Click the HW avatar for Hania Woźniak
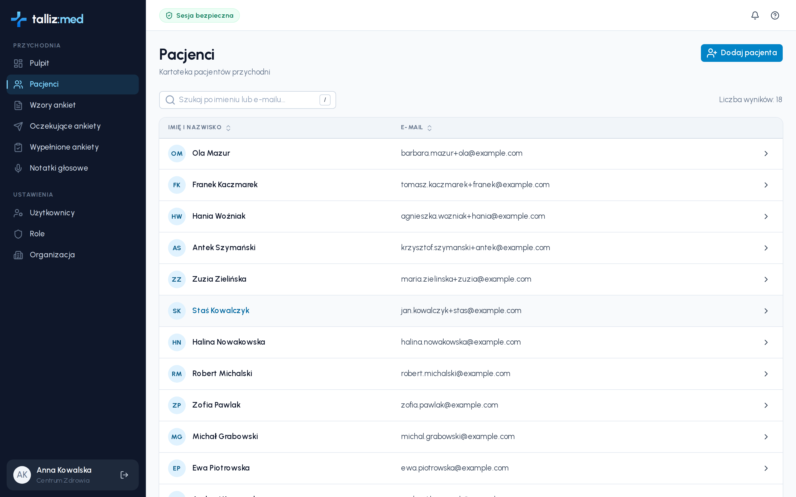This screenshot has height=497, width=796. pos(177,217)
